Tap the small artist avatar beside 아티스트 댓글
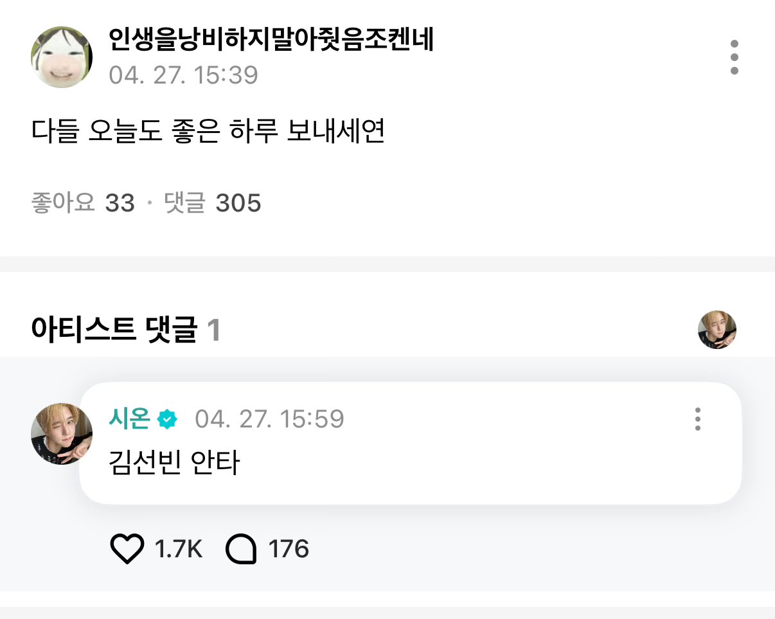 click(717, 330)
